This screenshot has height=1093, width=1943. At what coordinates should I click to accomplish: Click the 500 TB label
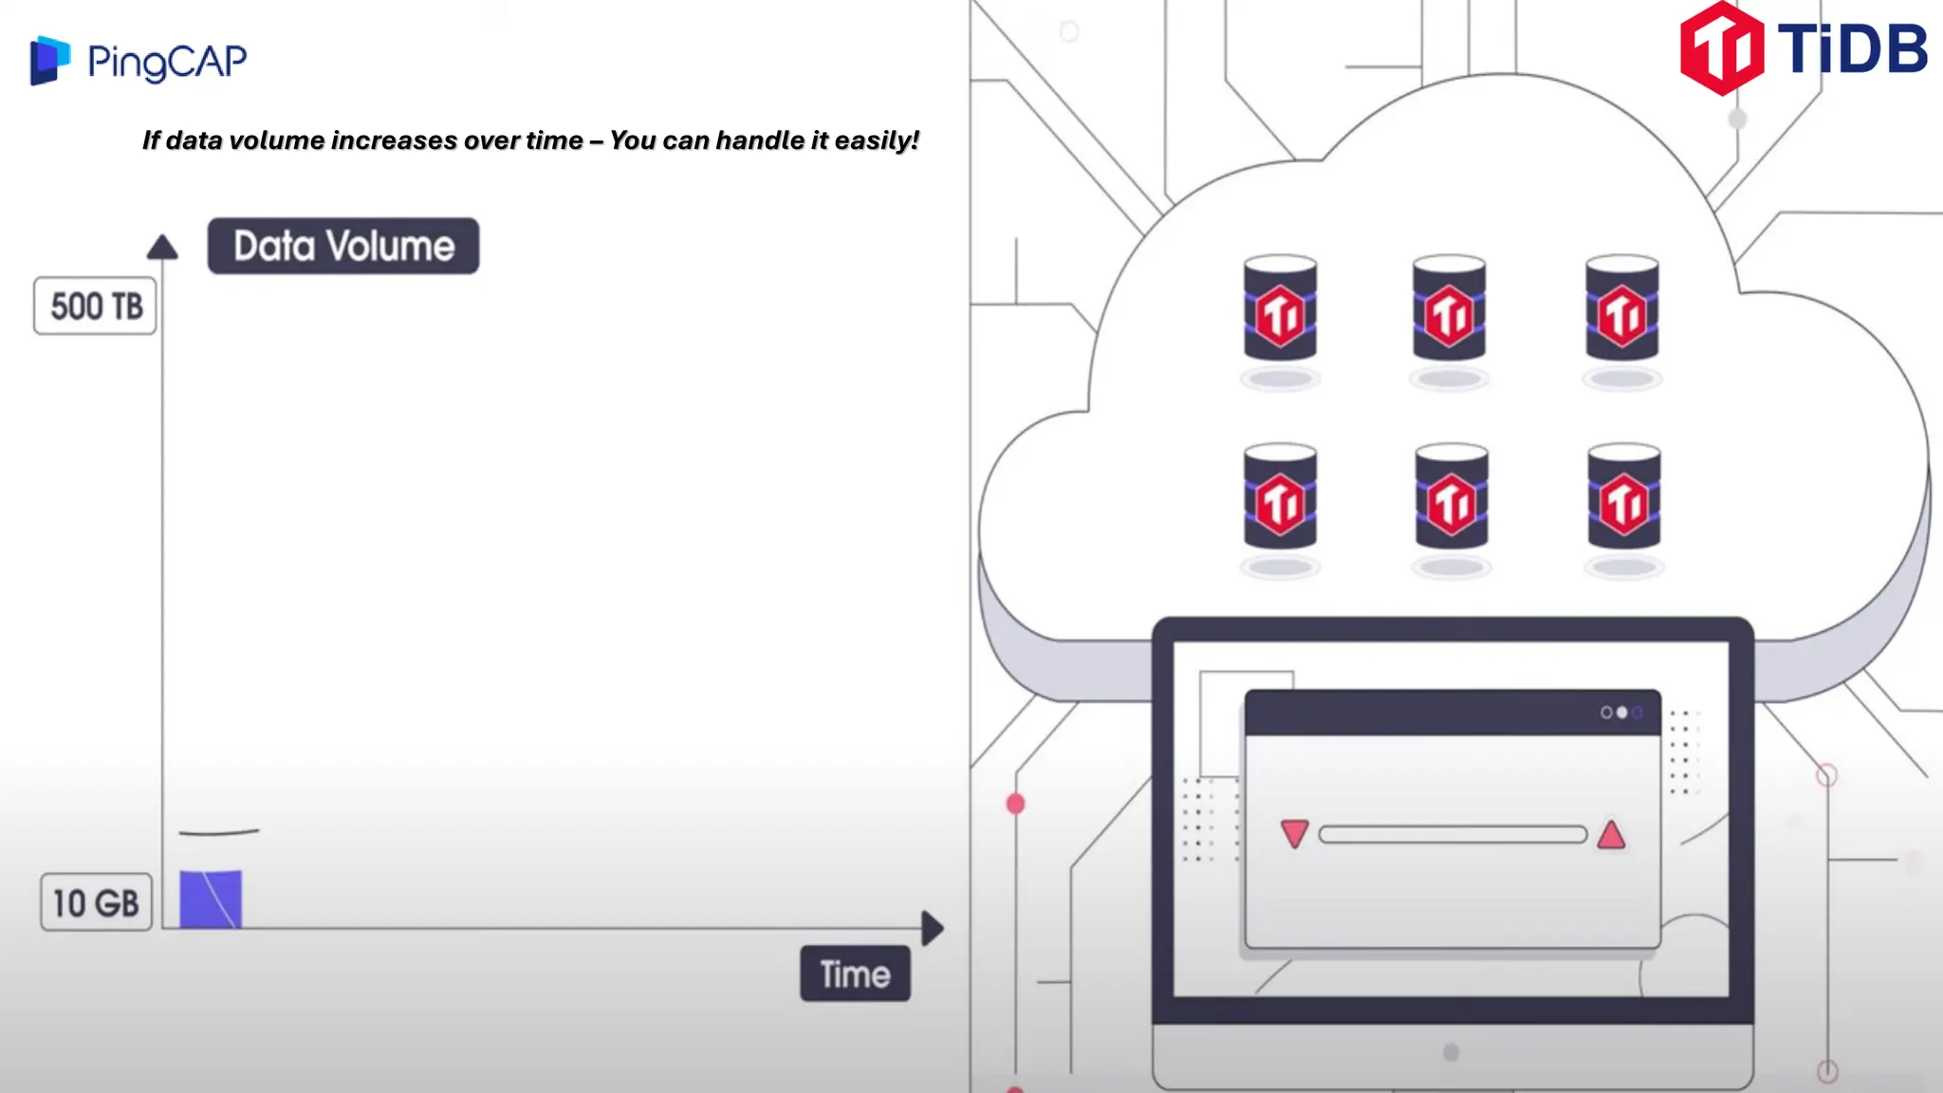(x=95, y=306)
